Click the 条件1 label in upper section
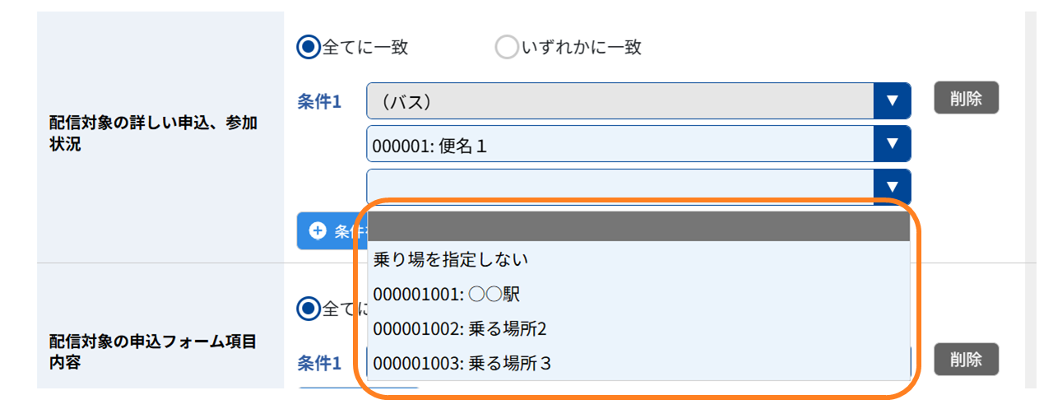 [318, 101]
